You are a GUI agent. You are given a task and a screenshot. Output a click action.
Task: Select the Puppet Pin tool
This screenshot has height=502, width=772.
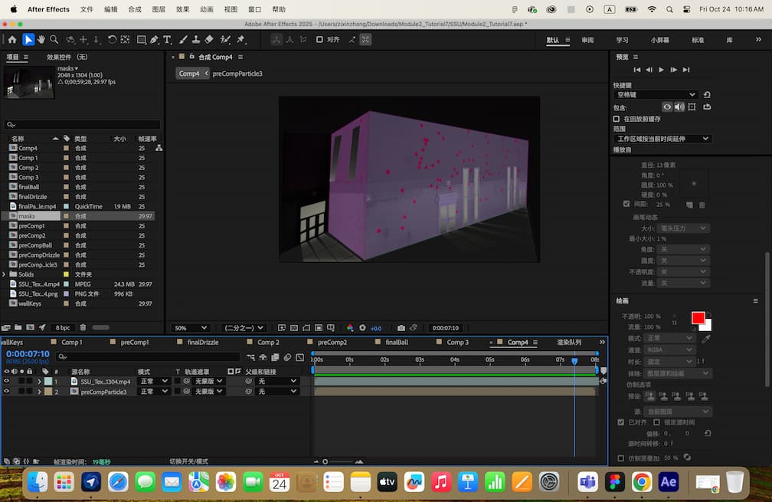coord(240,39)
